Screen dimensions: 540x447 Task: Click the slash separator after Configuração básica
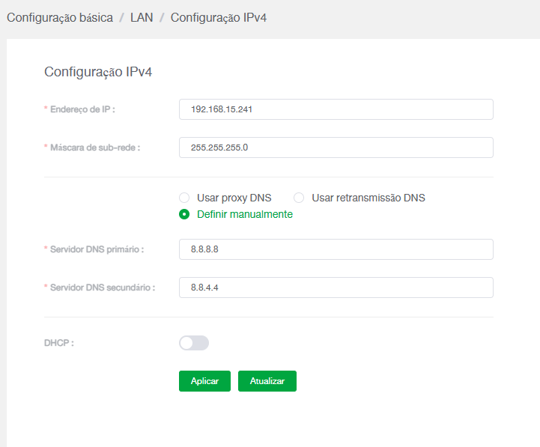121,18
